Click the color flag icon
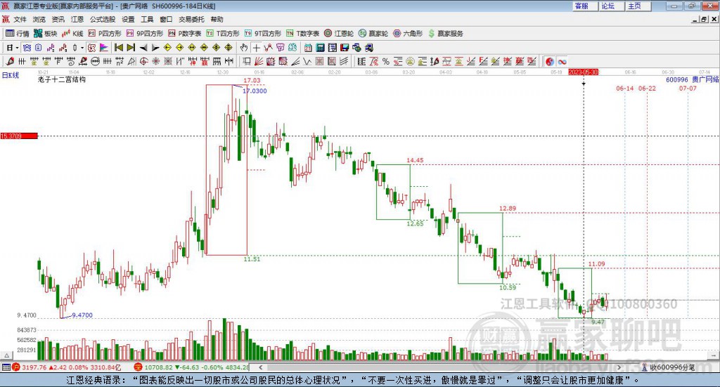 click(104, 48)
